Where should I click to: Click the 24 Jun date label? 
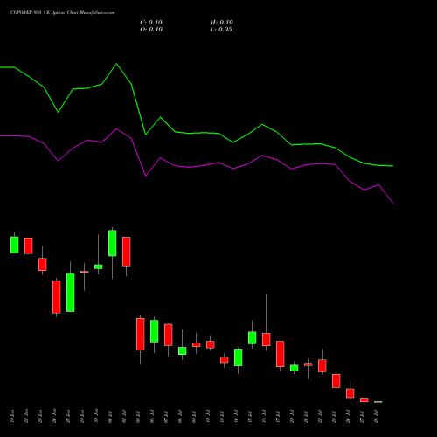(54, 416)
